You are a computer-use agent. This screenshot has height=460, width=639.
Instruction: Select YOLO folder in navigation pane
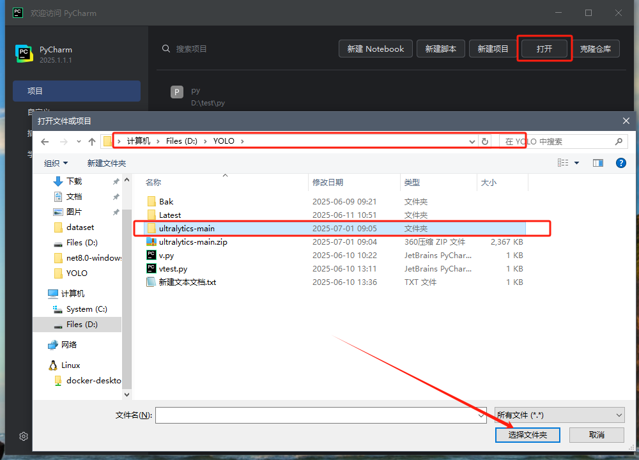(x=77, y=273)
